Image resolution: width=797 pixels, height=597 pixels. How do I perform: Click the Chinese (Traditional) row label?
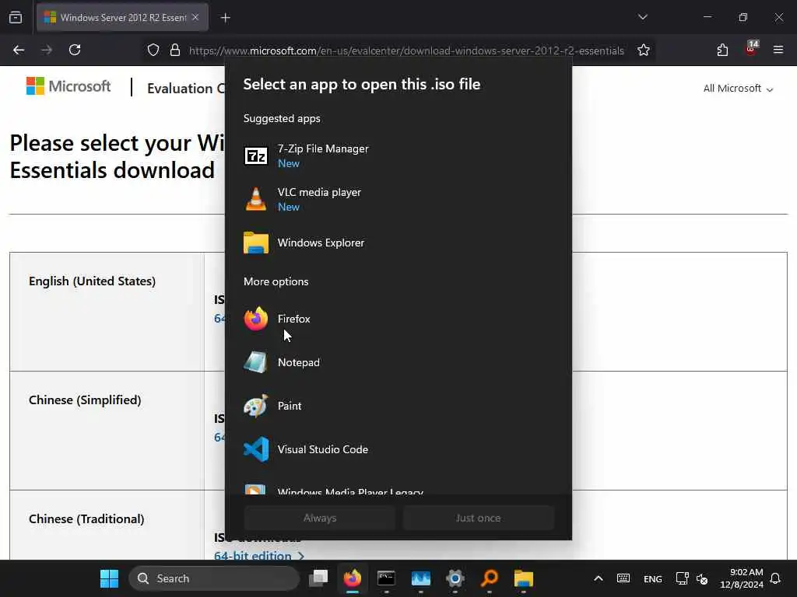(86, 518)
